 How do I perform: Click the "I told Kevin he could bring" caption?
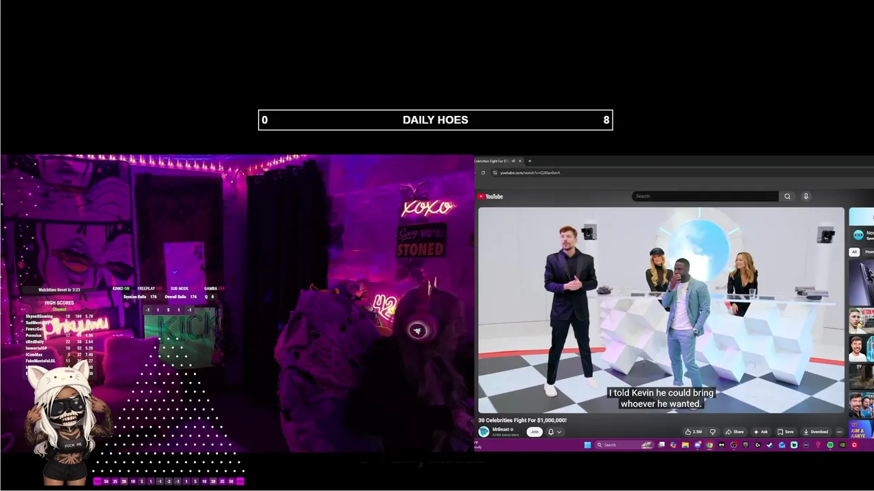pyautogui.click(x=661, y=393)
